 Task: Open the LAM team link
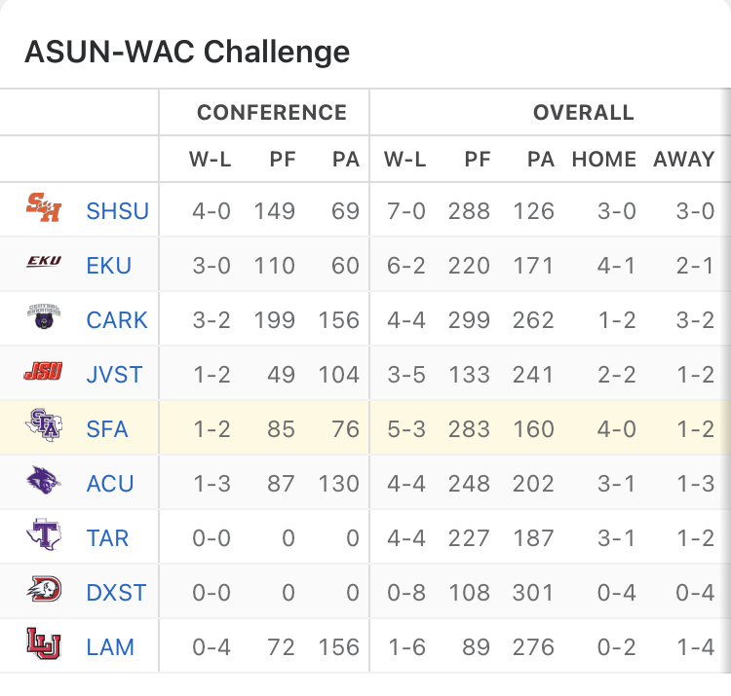pos(110,647)
